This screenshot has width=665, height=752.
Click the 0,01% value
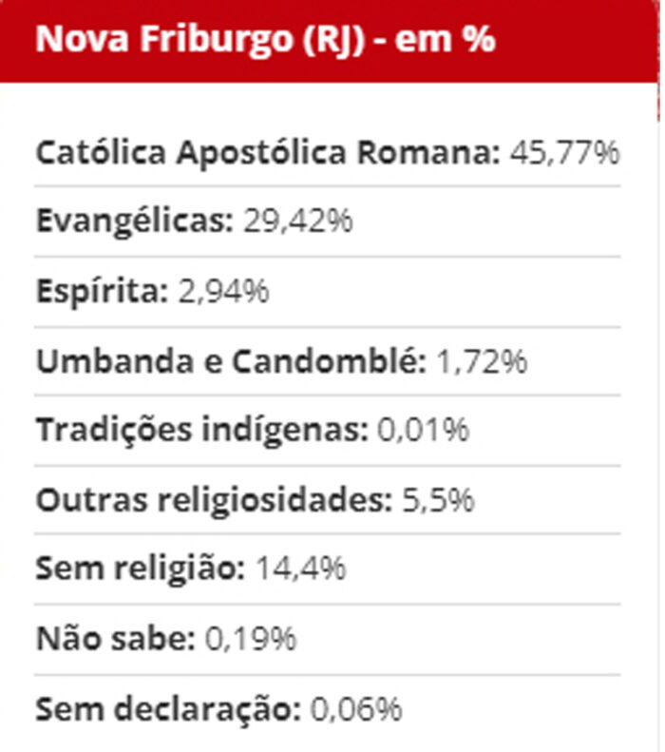424,430
